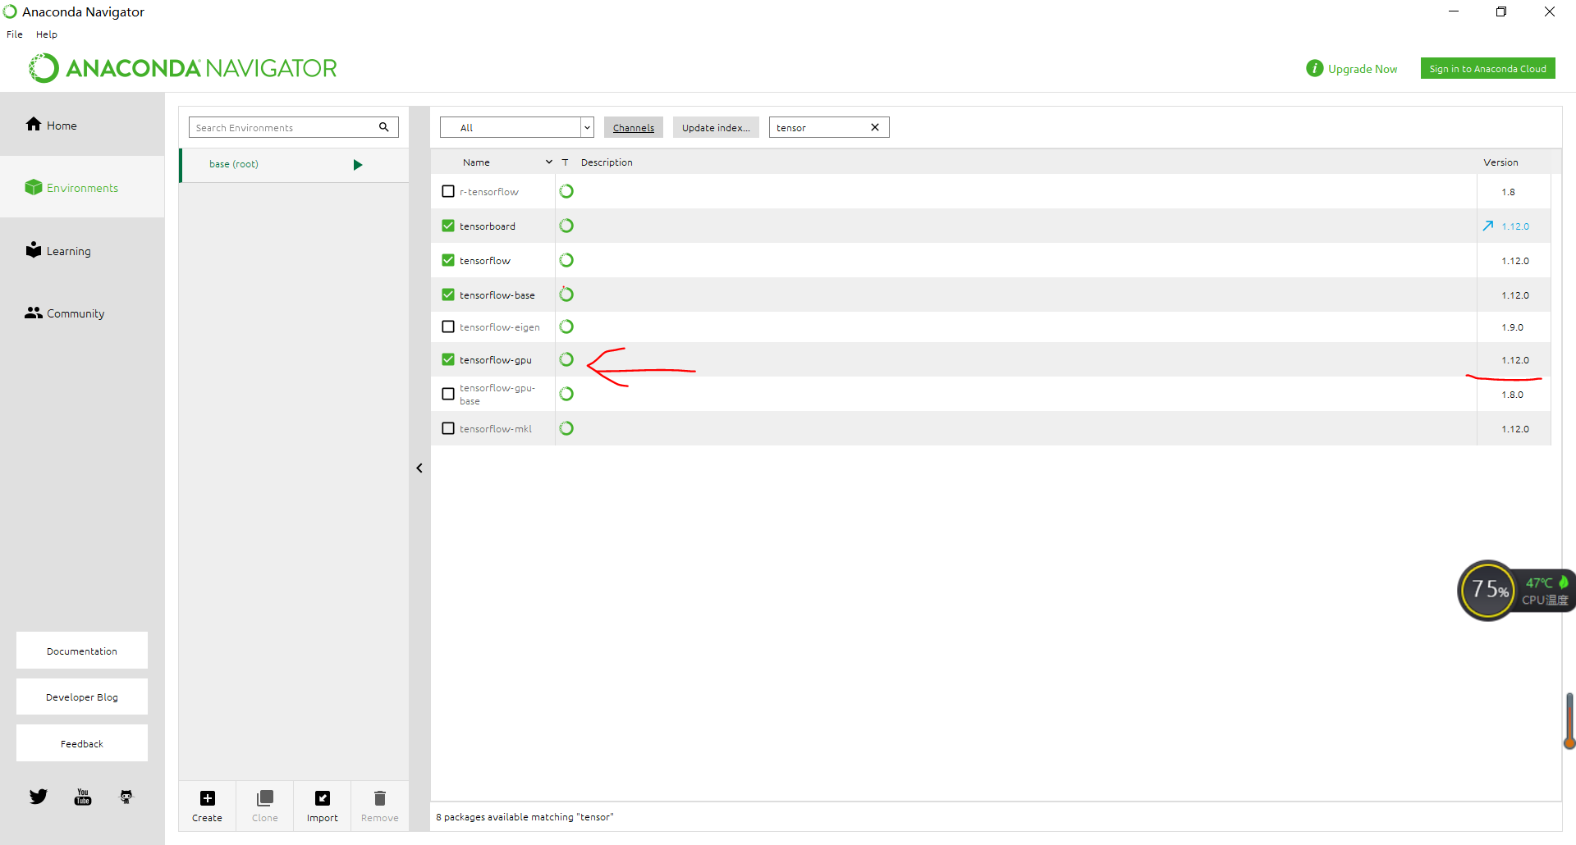
Task: Check the tensorflow-gpu-base checkbox
Action: tap(448, 394)
